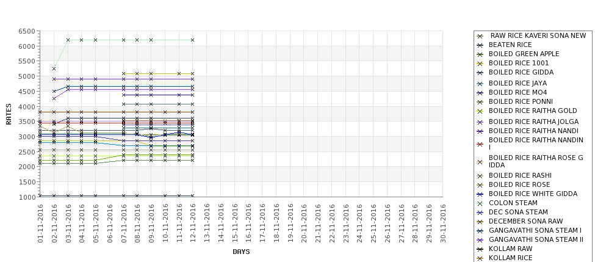Select the 30-11-2016 date label
Image resolution: width=595 pixels, height=262 pixels.
click(x=443, y=224)
